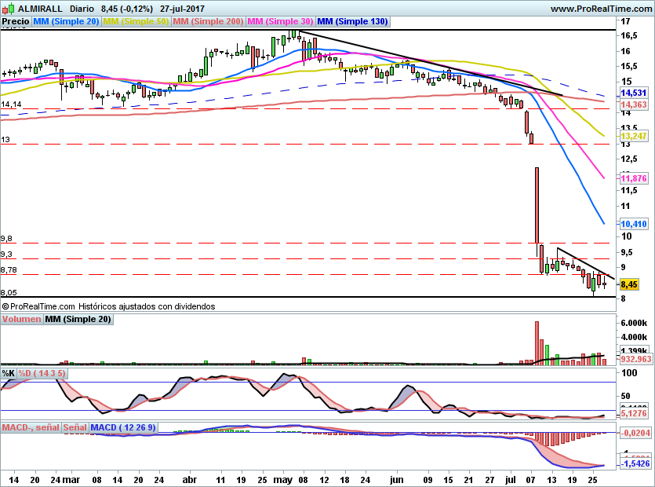Image resolution: width=655 pixels, height=487 pixels.
Task: Click the 13,247 yellow price tag
Action: (x=634, y=136)
